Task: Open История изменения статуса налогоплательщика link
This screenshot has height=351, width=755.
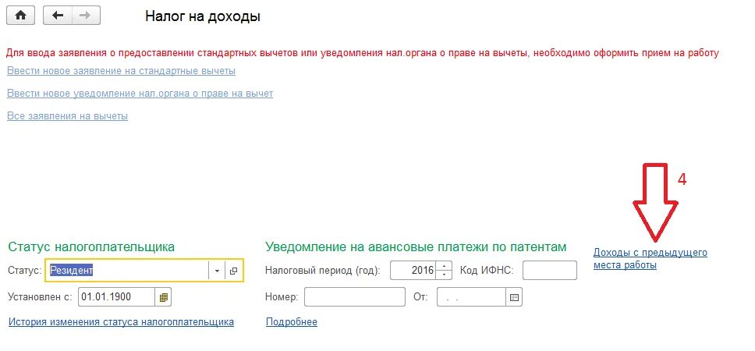Action: (121, 321)
